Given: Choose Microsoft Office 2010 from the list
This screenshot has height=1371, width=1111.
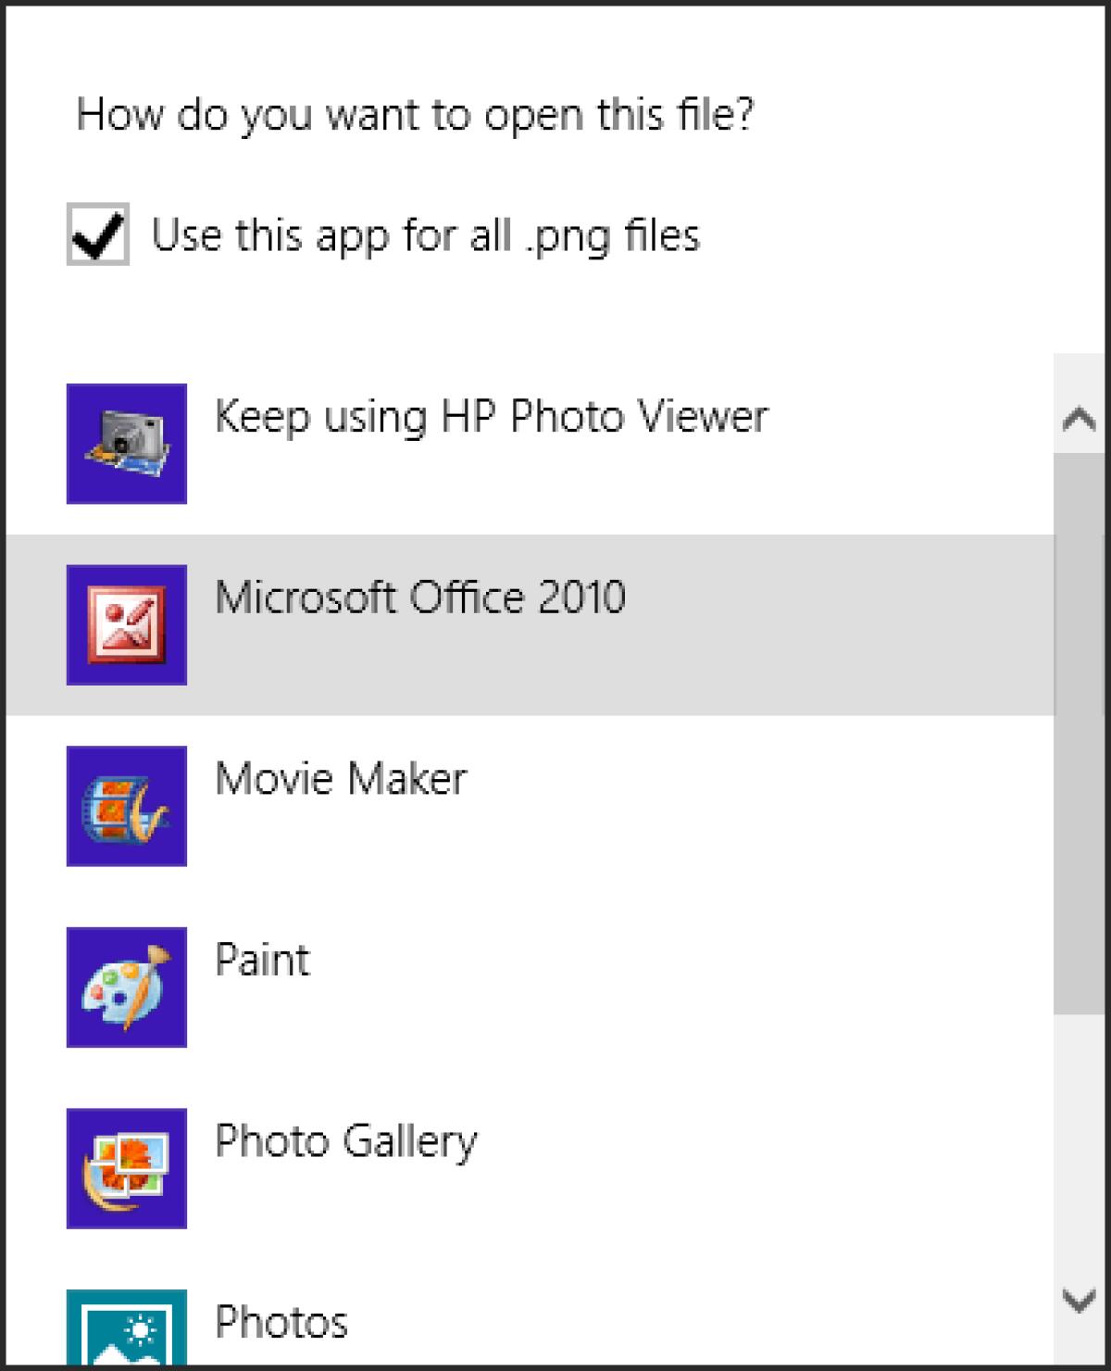Looking at the screenshot, I should click(421, 597).
